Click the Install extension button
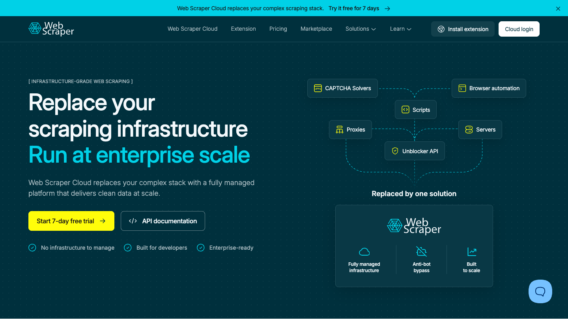The image size is (568, 319). [463, 29]
